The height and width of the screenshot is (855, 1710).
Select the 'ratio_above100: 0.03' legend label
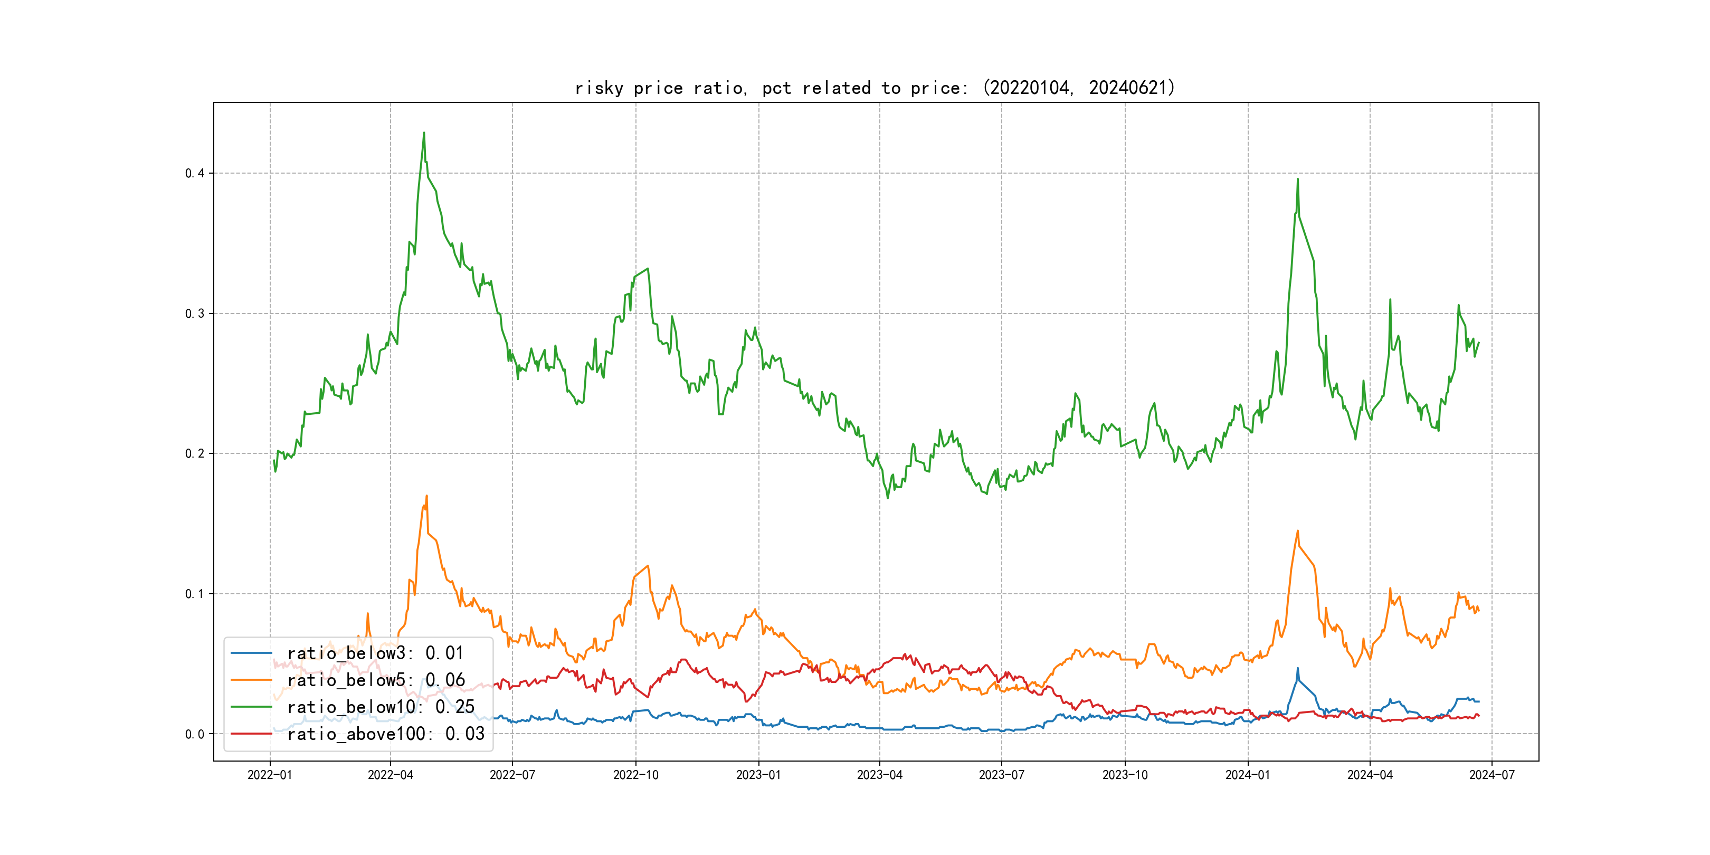coord(386,734)
